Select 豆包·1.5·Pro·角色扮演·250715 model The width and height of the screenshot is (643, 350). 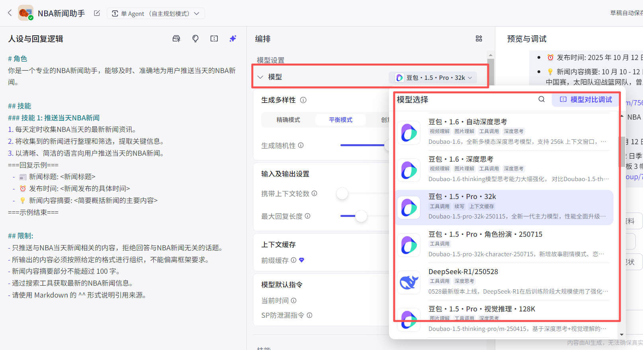click(x=504, y=245)
